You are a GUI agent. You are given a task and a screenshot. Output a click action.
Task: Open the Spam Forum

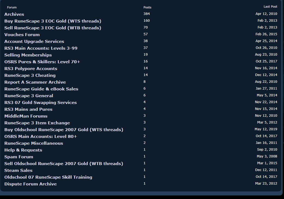pyautogui.click(x=19, y=157)
